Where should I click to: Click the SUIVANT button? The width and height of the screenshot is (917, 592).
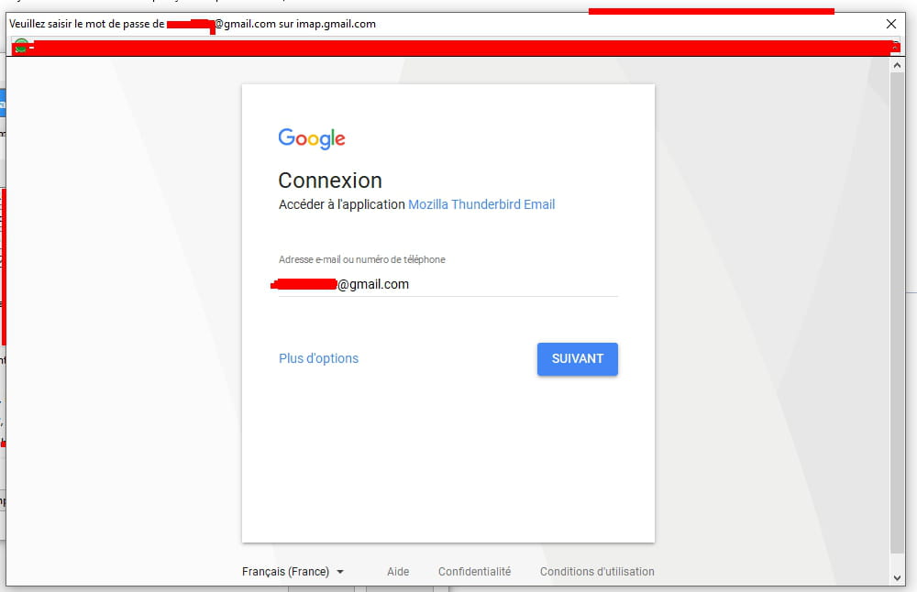[577, 359]
